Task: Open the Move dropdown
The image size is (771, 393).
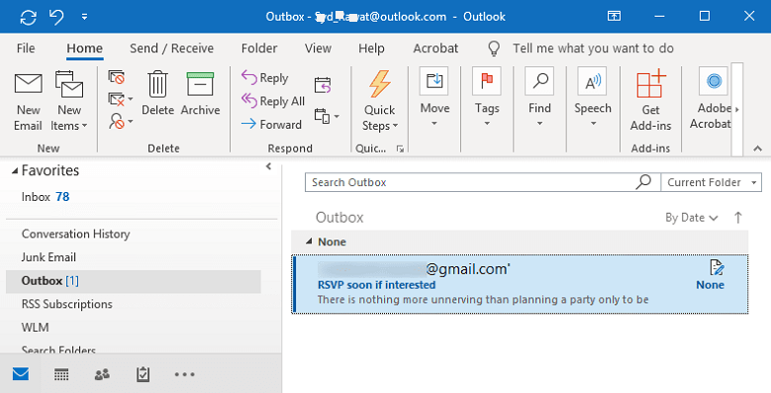Action: pos(434,98)
